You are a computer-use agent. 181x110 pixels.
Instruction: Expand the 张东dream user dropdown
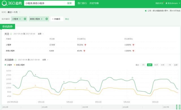(173, 3)
